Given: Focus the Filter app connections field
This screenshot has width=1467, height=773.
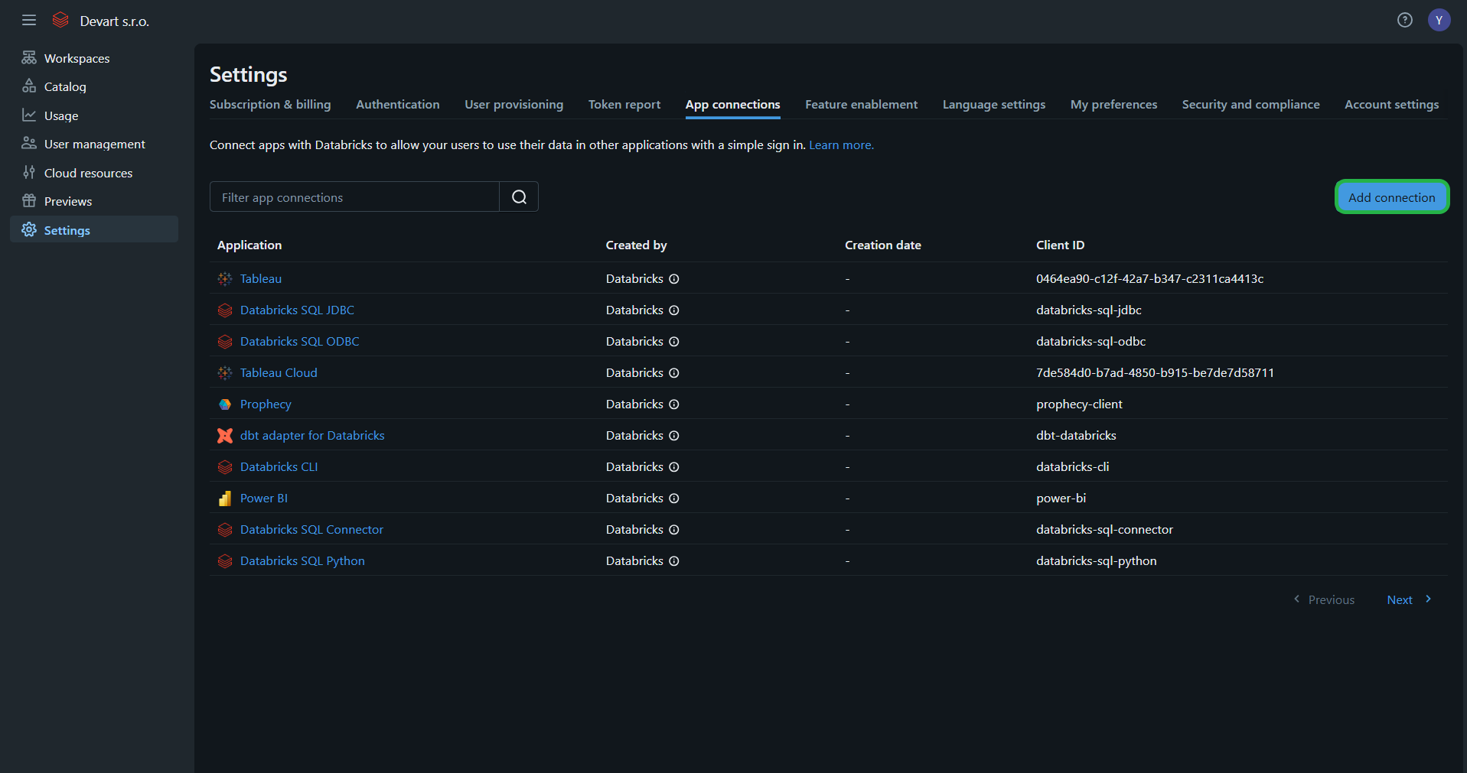Looking at the screenshot, I should click(354, 197).
